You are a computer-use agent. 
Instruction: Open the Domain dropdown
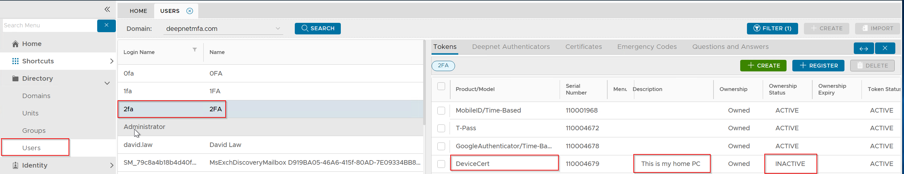pos(278,28)
